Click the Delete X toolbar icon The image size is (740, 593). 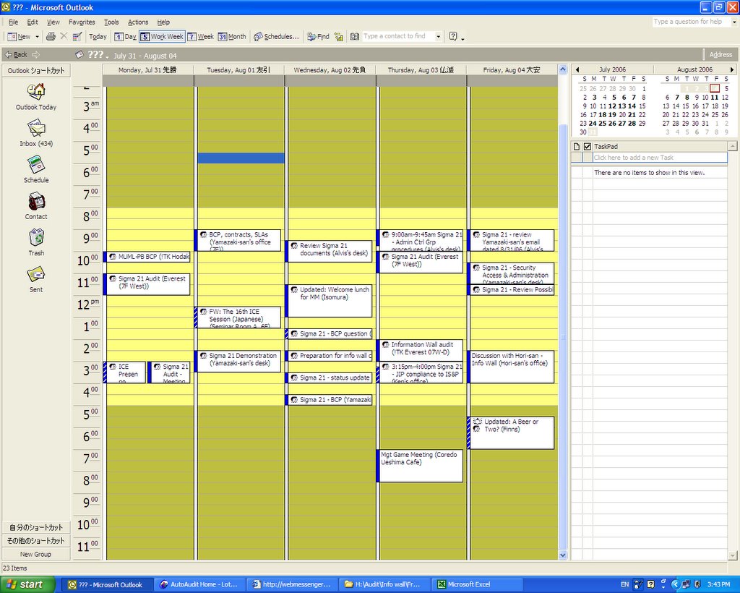click(x=64, y=36)
